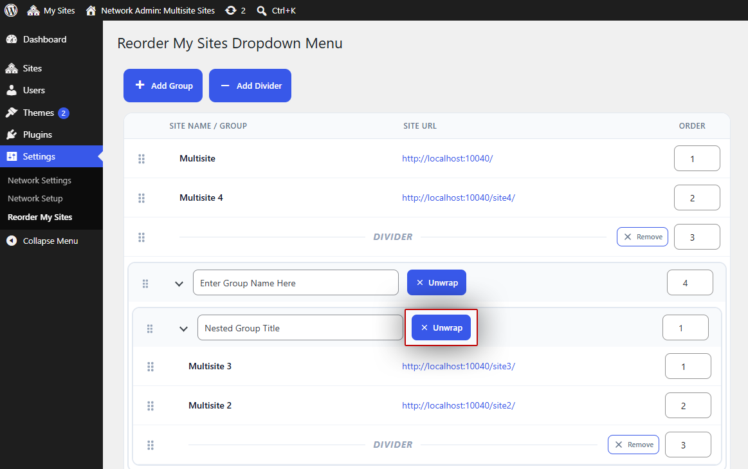Click the order field for Multisite 4
Viewport: 748px width, 469px height.
(x=697, y=198)
